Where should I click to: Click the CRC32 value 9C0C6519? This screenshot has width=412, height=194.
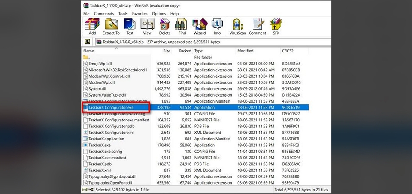coord(291,107)
